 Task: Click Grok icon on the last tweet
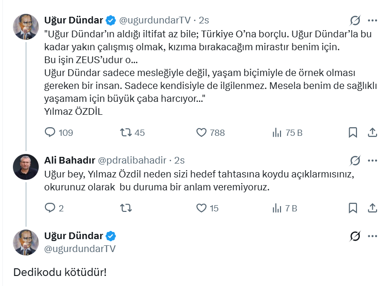click(x=355, y=236)
